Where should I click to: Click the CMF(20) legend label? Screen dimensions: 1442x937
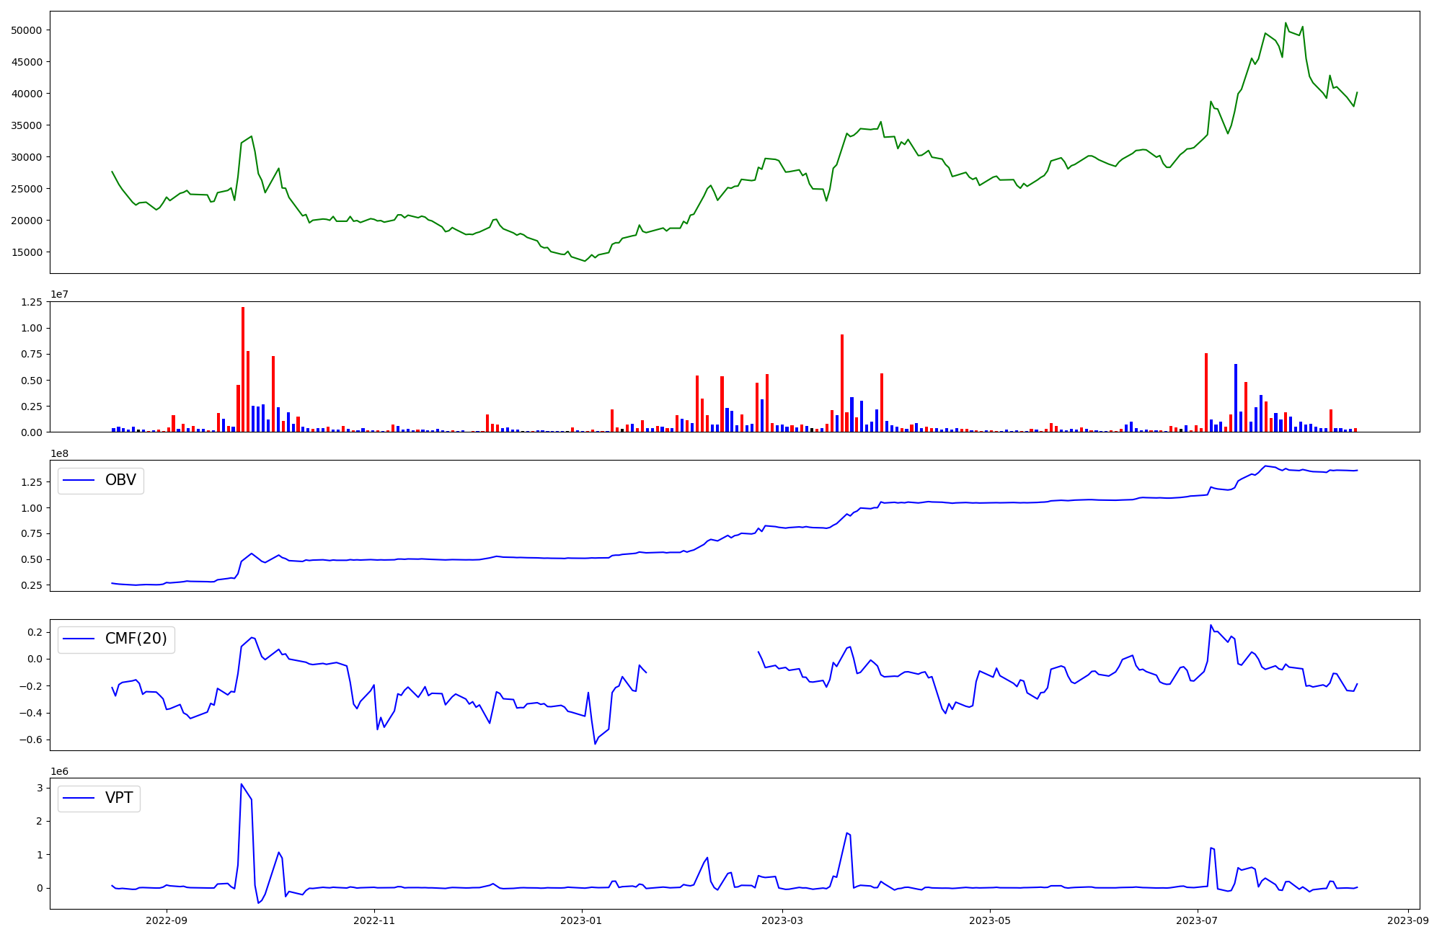click(136, 639)
